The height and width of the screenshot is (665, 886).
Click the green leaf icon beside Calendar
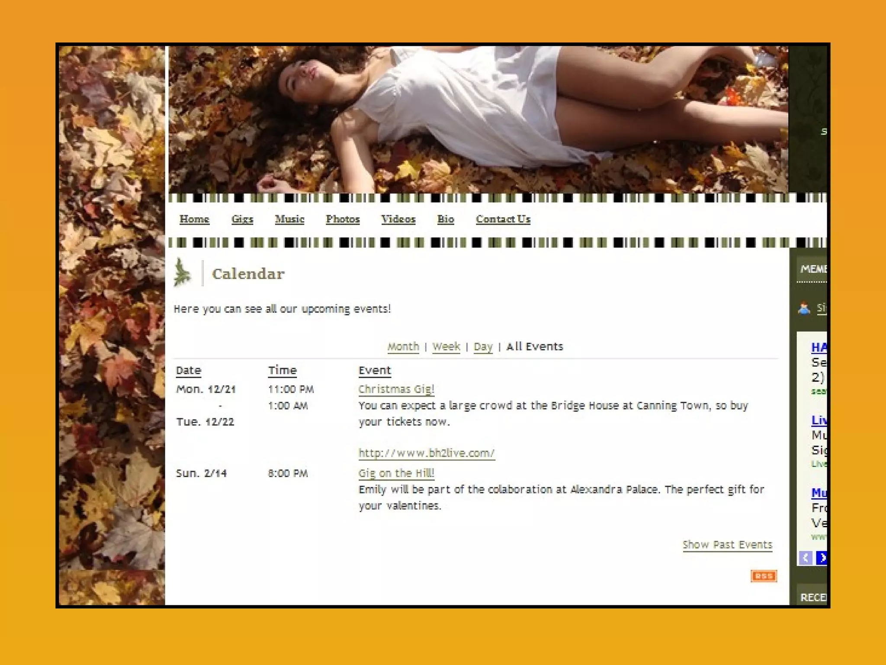point(182,272)
